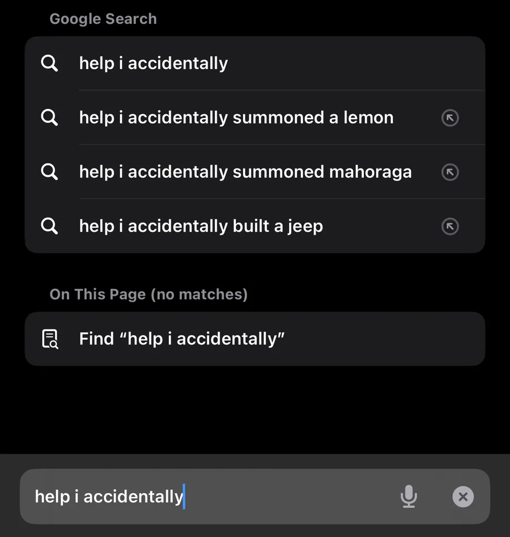Tap the arrow icon on mahoraga suggestion

tap(450, 172)
